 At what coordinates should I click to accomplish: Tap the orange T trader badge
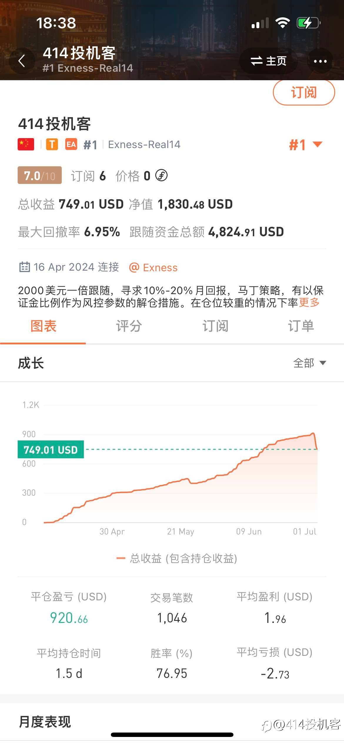(52, 144)
